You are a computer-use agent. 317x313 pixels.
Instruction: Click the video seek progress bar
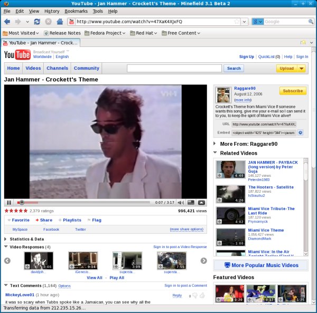pos(85,202)
